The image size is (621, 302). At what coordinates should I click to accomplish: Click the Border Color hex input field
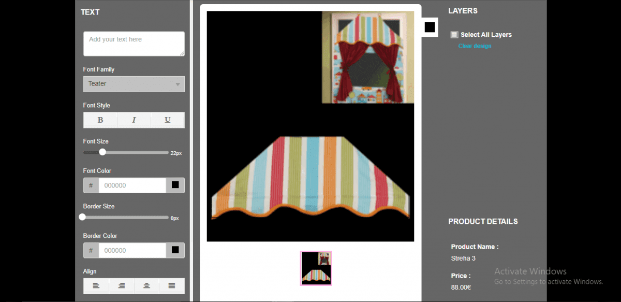(x=132, y=251)
